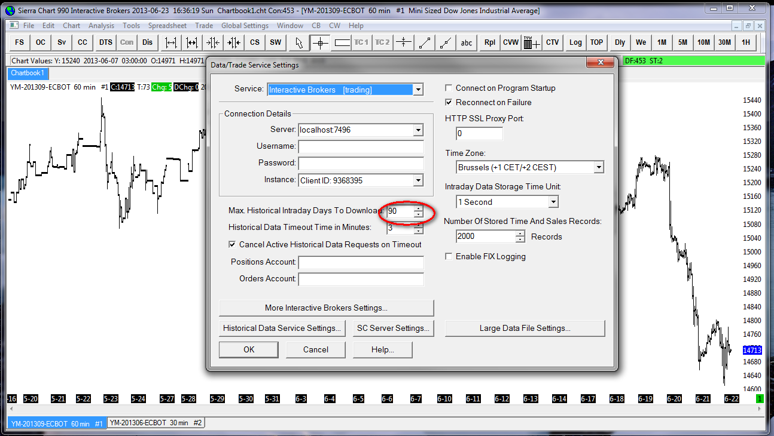
Task: Open More Interactive Brokers Settings
Action: 326,308
